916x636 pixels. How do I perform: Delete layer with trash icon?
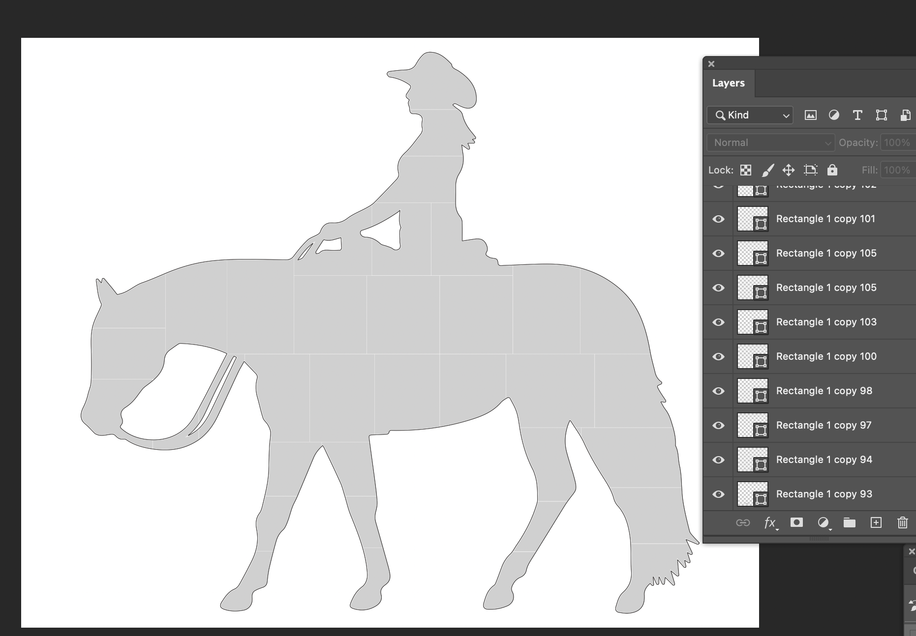[x=903, y=522]
